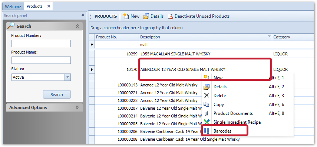Click the Deactivate Unused Products icon
The height and width of the screenshot is (147, 317).
pos(171,16)
